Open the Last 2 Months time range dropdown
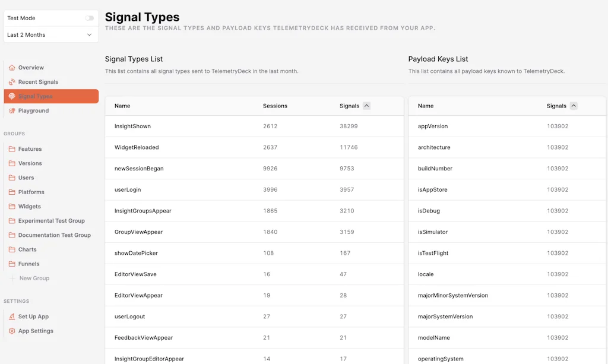Image resolution: width=608 pixels, height=364 pixels. coord(50,35)
